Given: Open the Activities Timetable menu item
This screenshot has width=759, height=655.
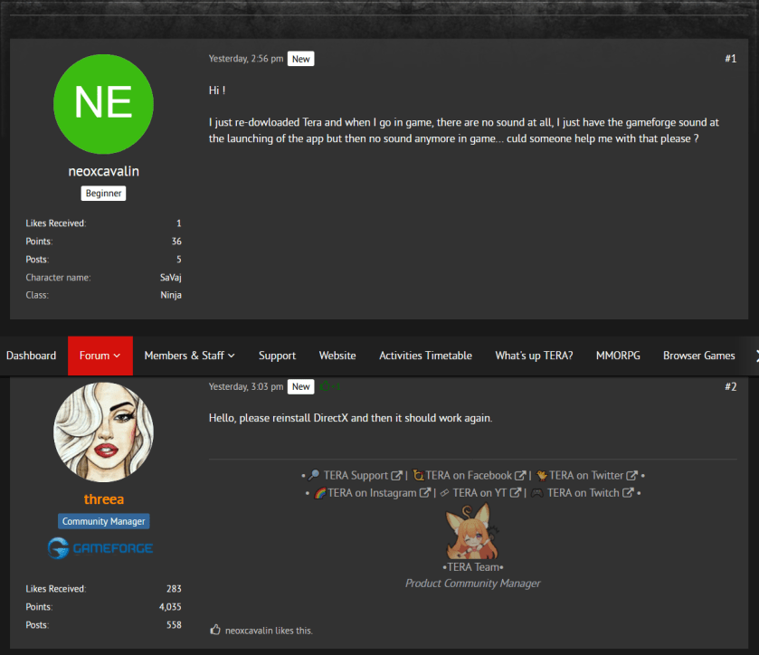Looking at the screenshot, I should tap(425, 356).
